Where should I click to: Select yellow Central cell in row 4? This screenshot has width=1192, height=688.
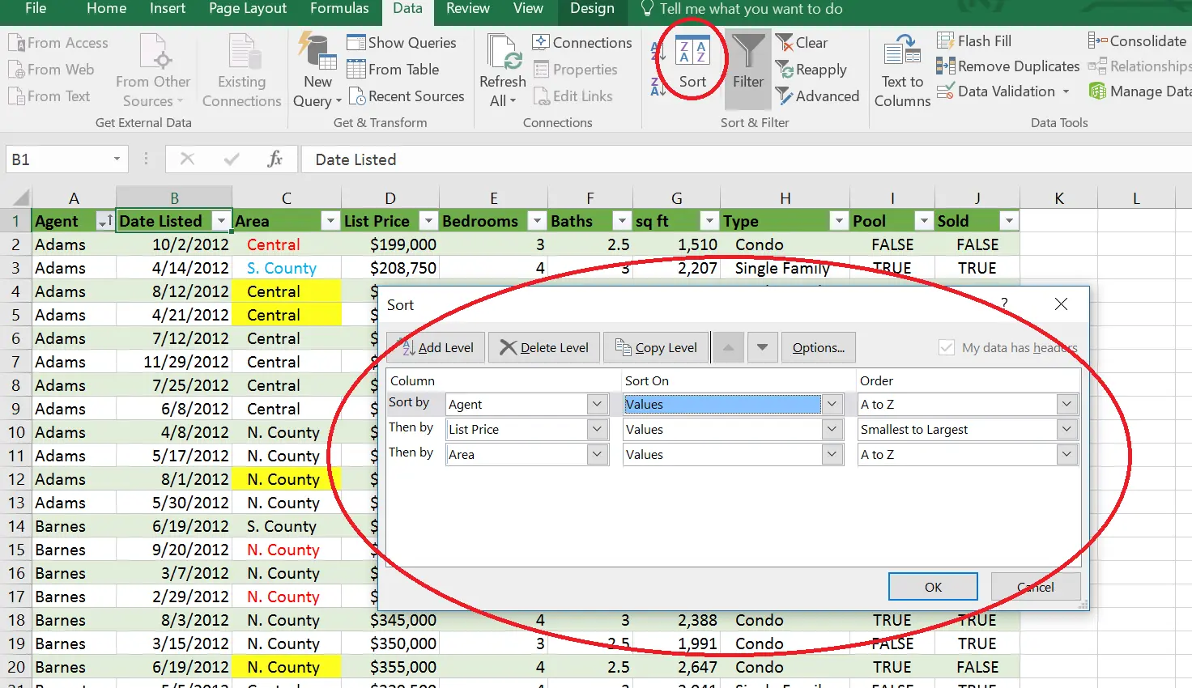point(287,291)
